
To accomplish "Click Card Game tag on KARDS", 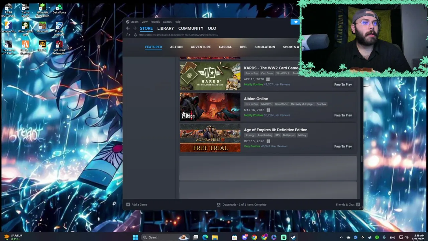I will point(267,73).
